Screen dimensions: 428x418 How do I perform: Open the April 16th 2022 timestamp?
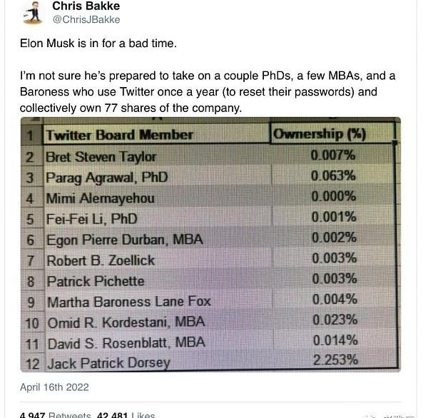(x=54, y=387)
